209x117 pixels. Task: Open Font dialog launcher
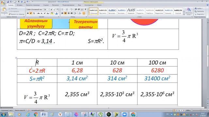pyautogui.click(x=59, y=17)
